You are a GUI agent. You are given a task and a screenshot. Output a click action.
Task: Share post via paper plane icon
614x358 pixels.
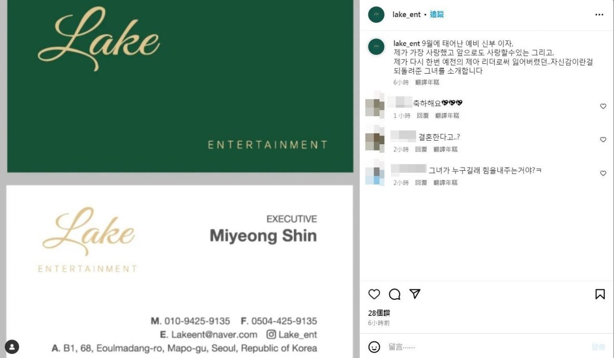click(415, 294)
